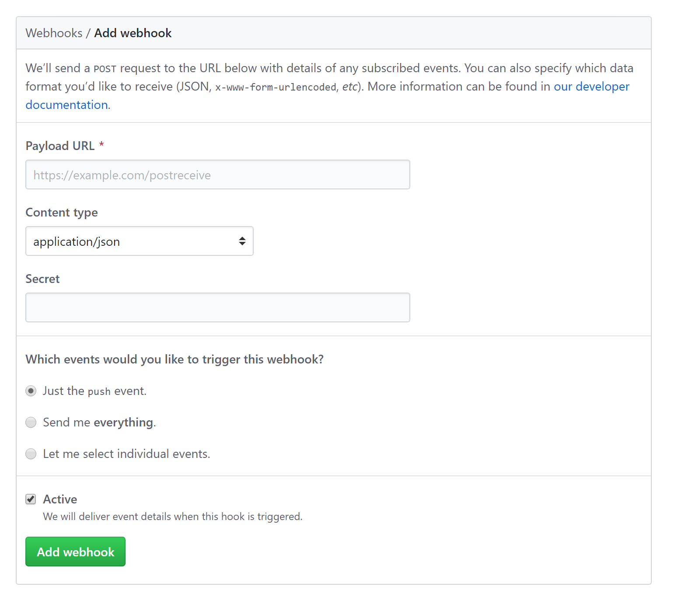
Task: Click the 'x-www-form-urlencoded' code text
Action: click(x=276, y=87)
